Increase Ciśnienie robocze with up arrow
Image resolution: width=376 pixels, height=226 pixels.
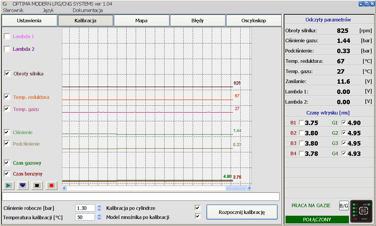[x=99, y=206]
